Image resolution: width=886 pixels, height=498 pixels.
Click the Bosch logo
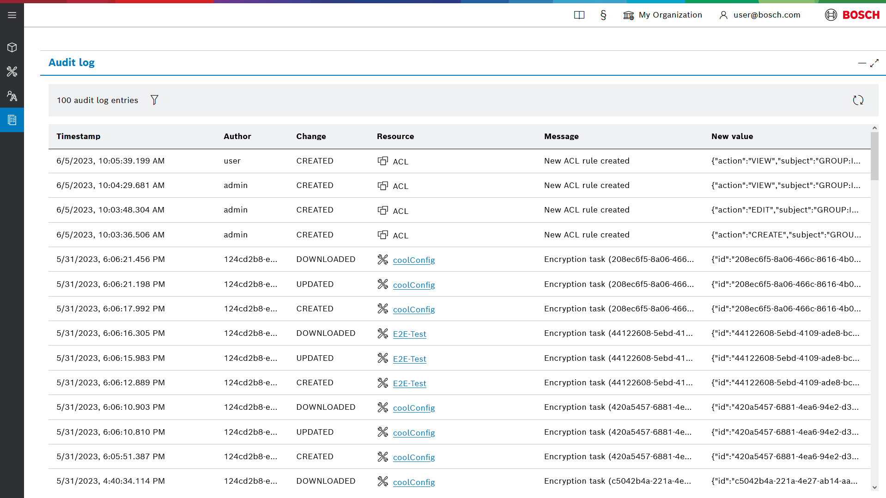pos(852,15)
